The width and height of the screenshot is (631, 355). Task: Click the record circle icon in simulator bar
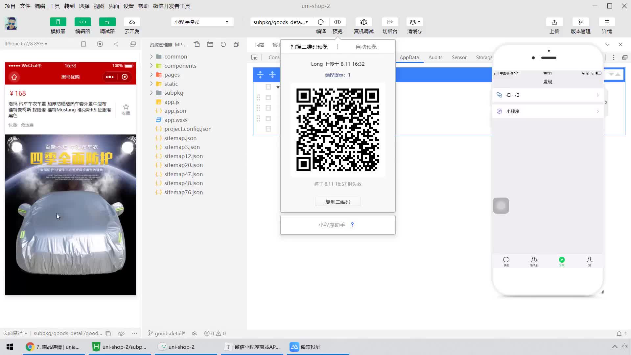(100, 44)
